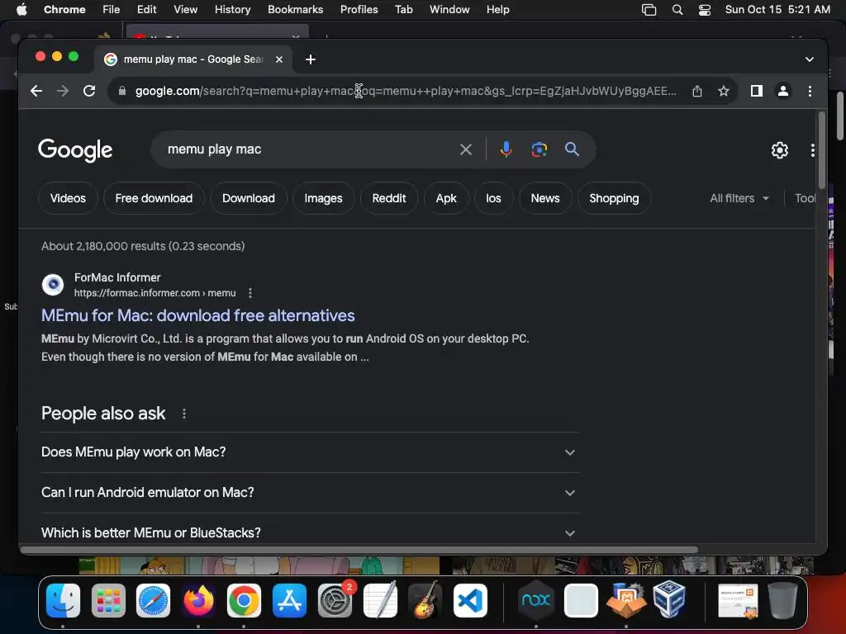Launch Nox player from the dock
The height and width of the screenshot is (634, 846).
click(x=535, y=600)
